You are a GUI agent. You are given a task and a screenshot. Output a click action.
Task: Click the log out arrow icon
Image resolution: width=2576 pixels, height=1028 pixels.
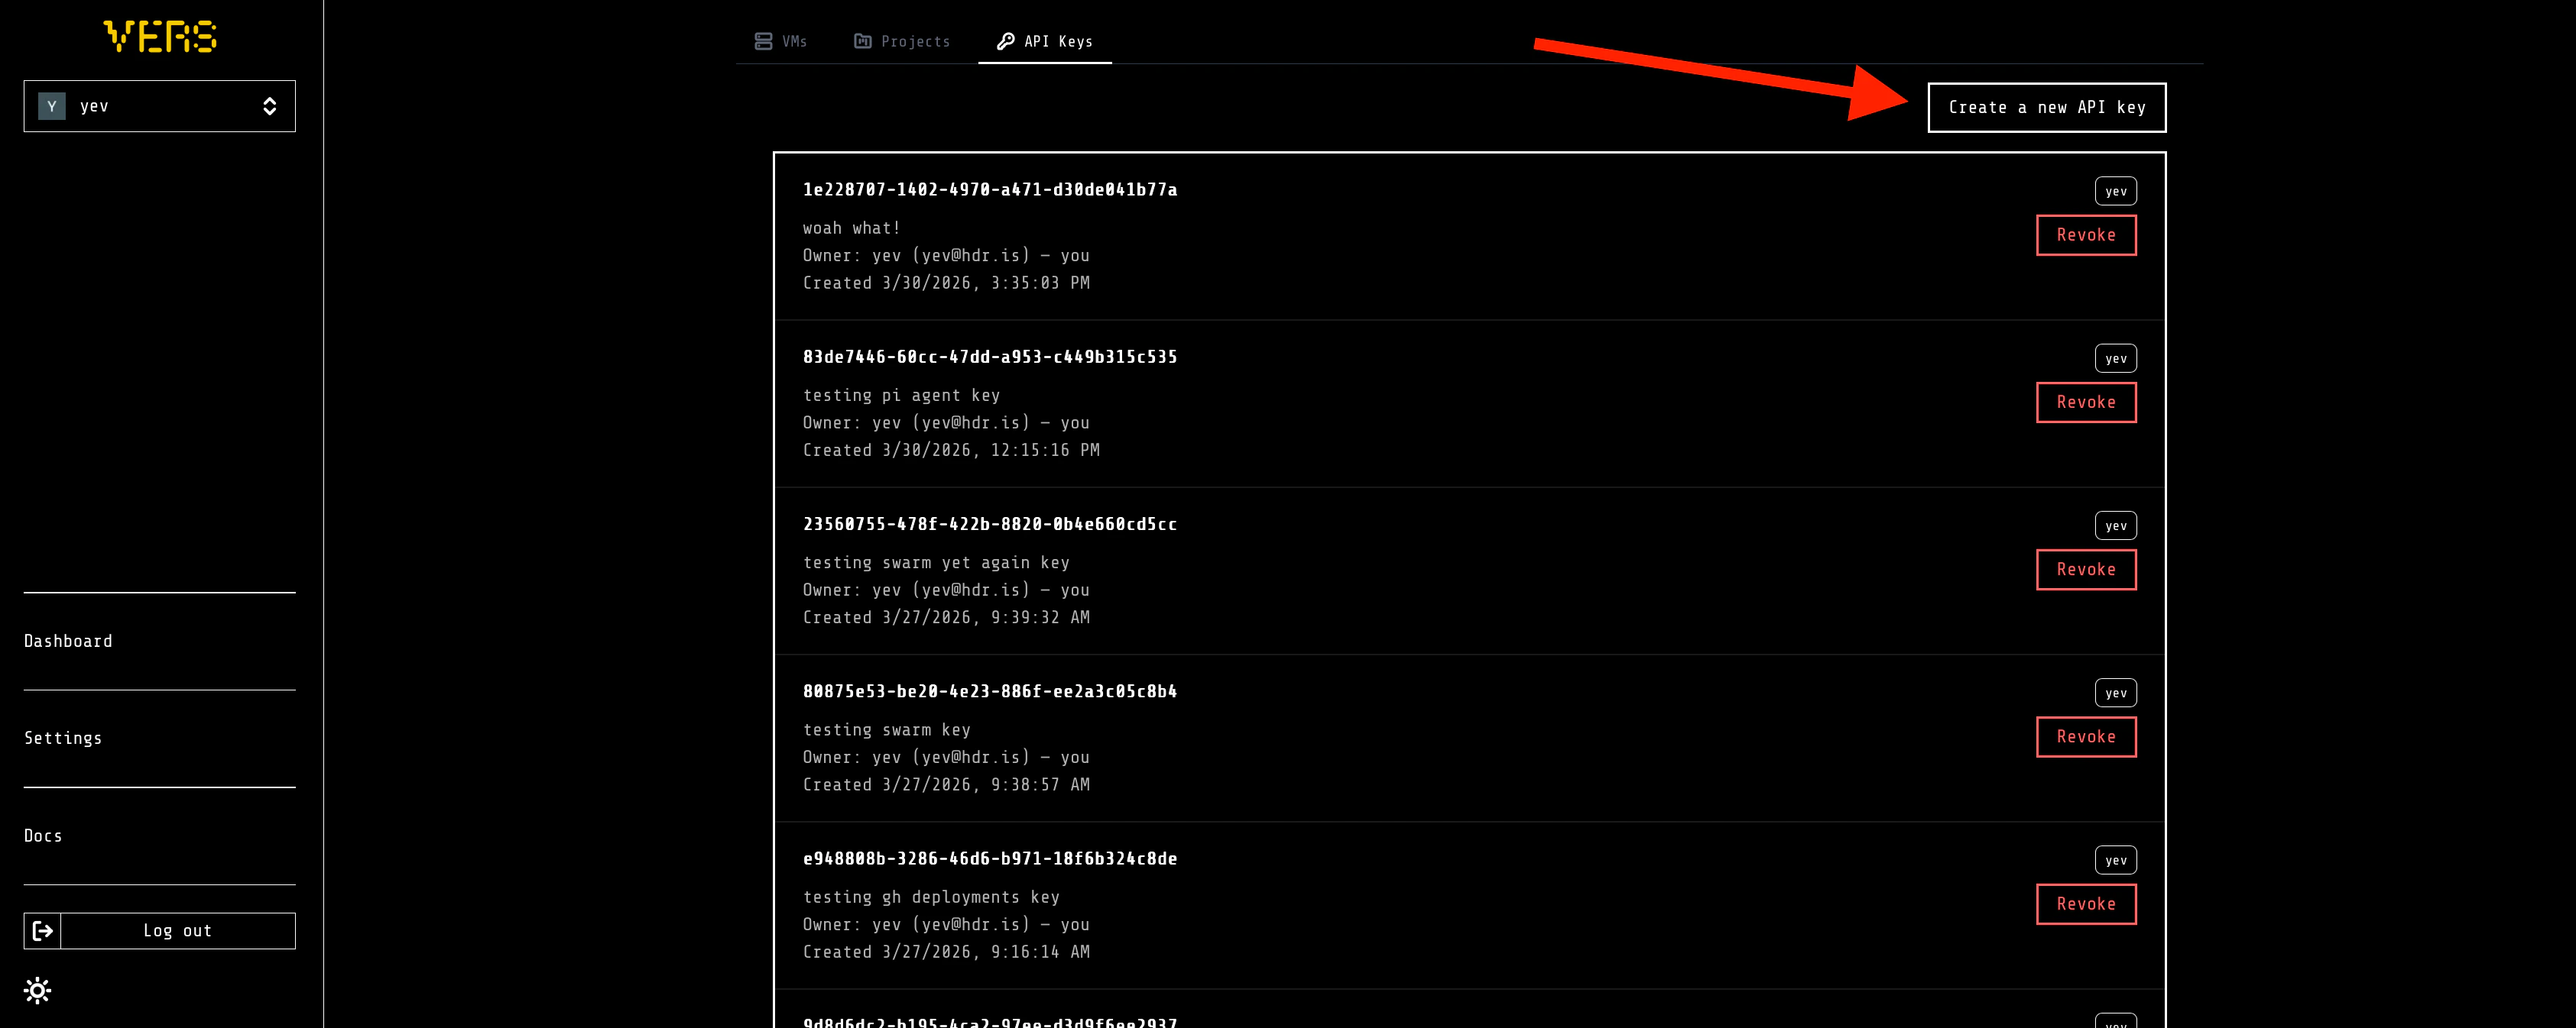coord(43,930)
